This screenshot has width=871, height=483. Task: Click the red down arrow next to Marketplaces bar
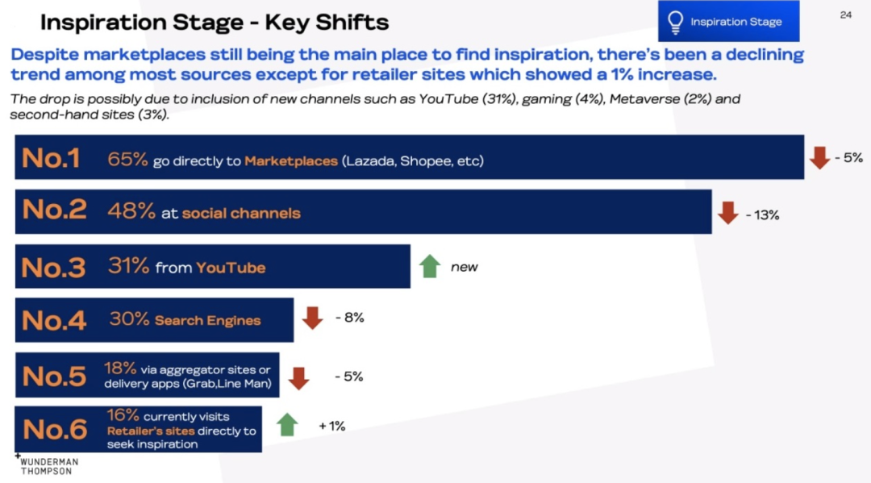819,158
